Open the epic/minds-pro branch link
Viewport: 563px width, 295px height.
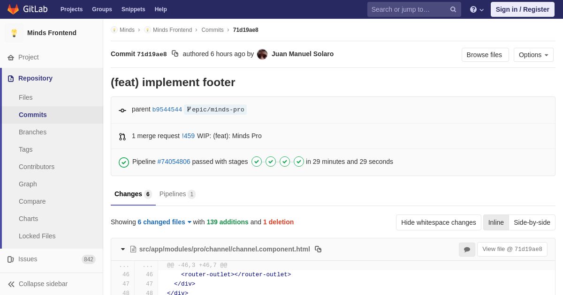[215, 110]
